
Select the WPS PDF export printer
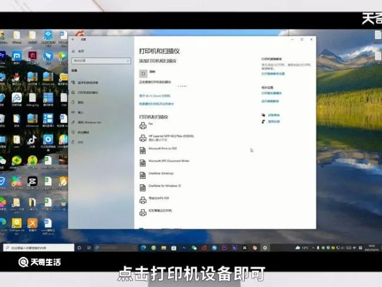pos(154,200)
